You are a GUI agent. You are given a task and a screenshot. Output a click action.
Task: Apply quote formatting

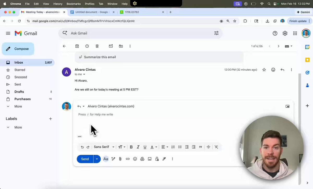[200, 147]
